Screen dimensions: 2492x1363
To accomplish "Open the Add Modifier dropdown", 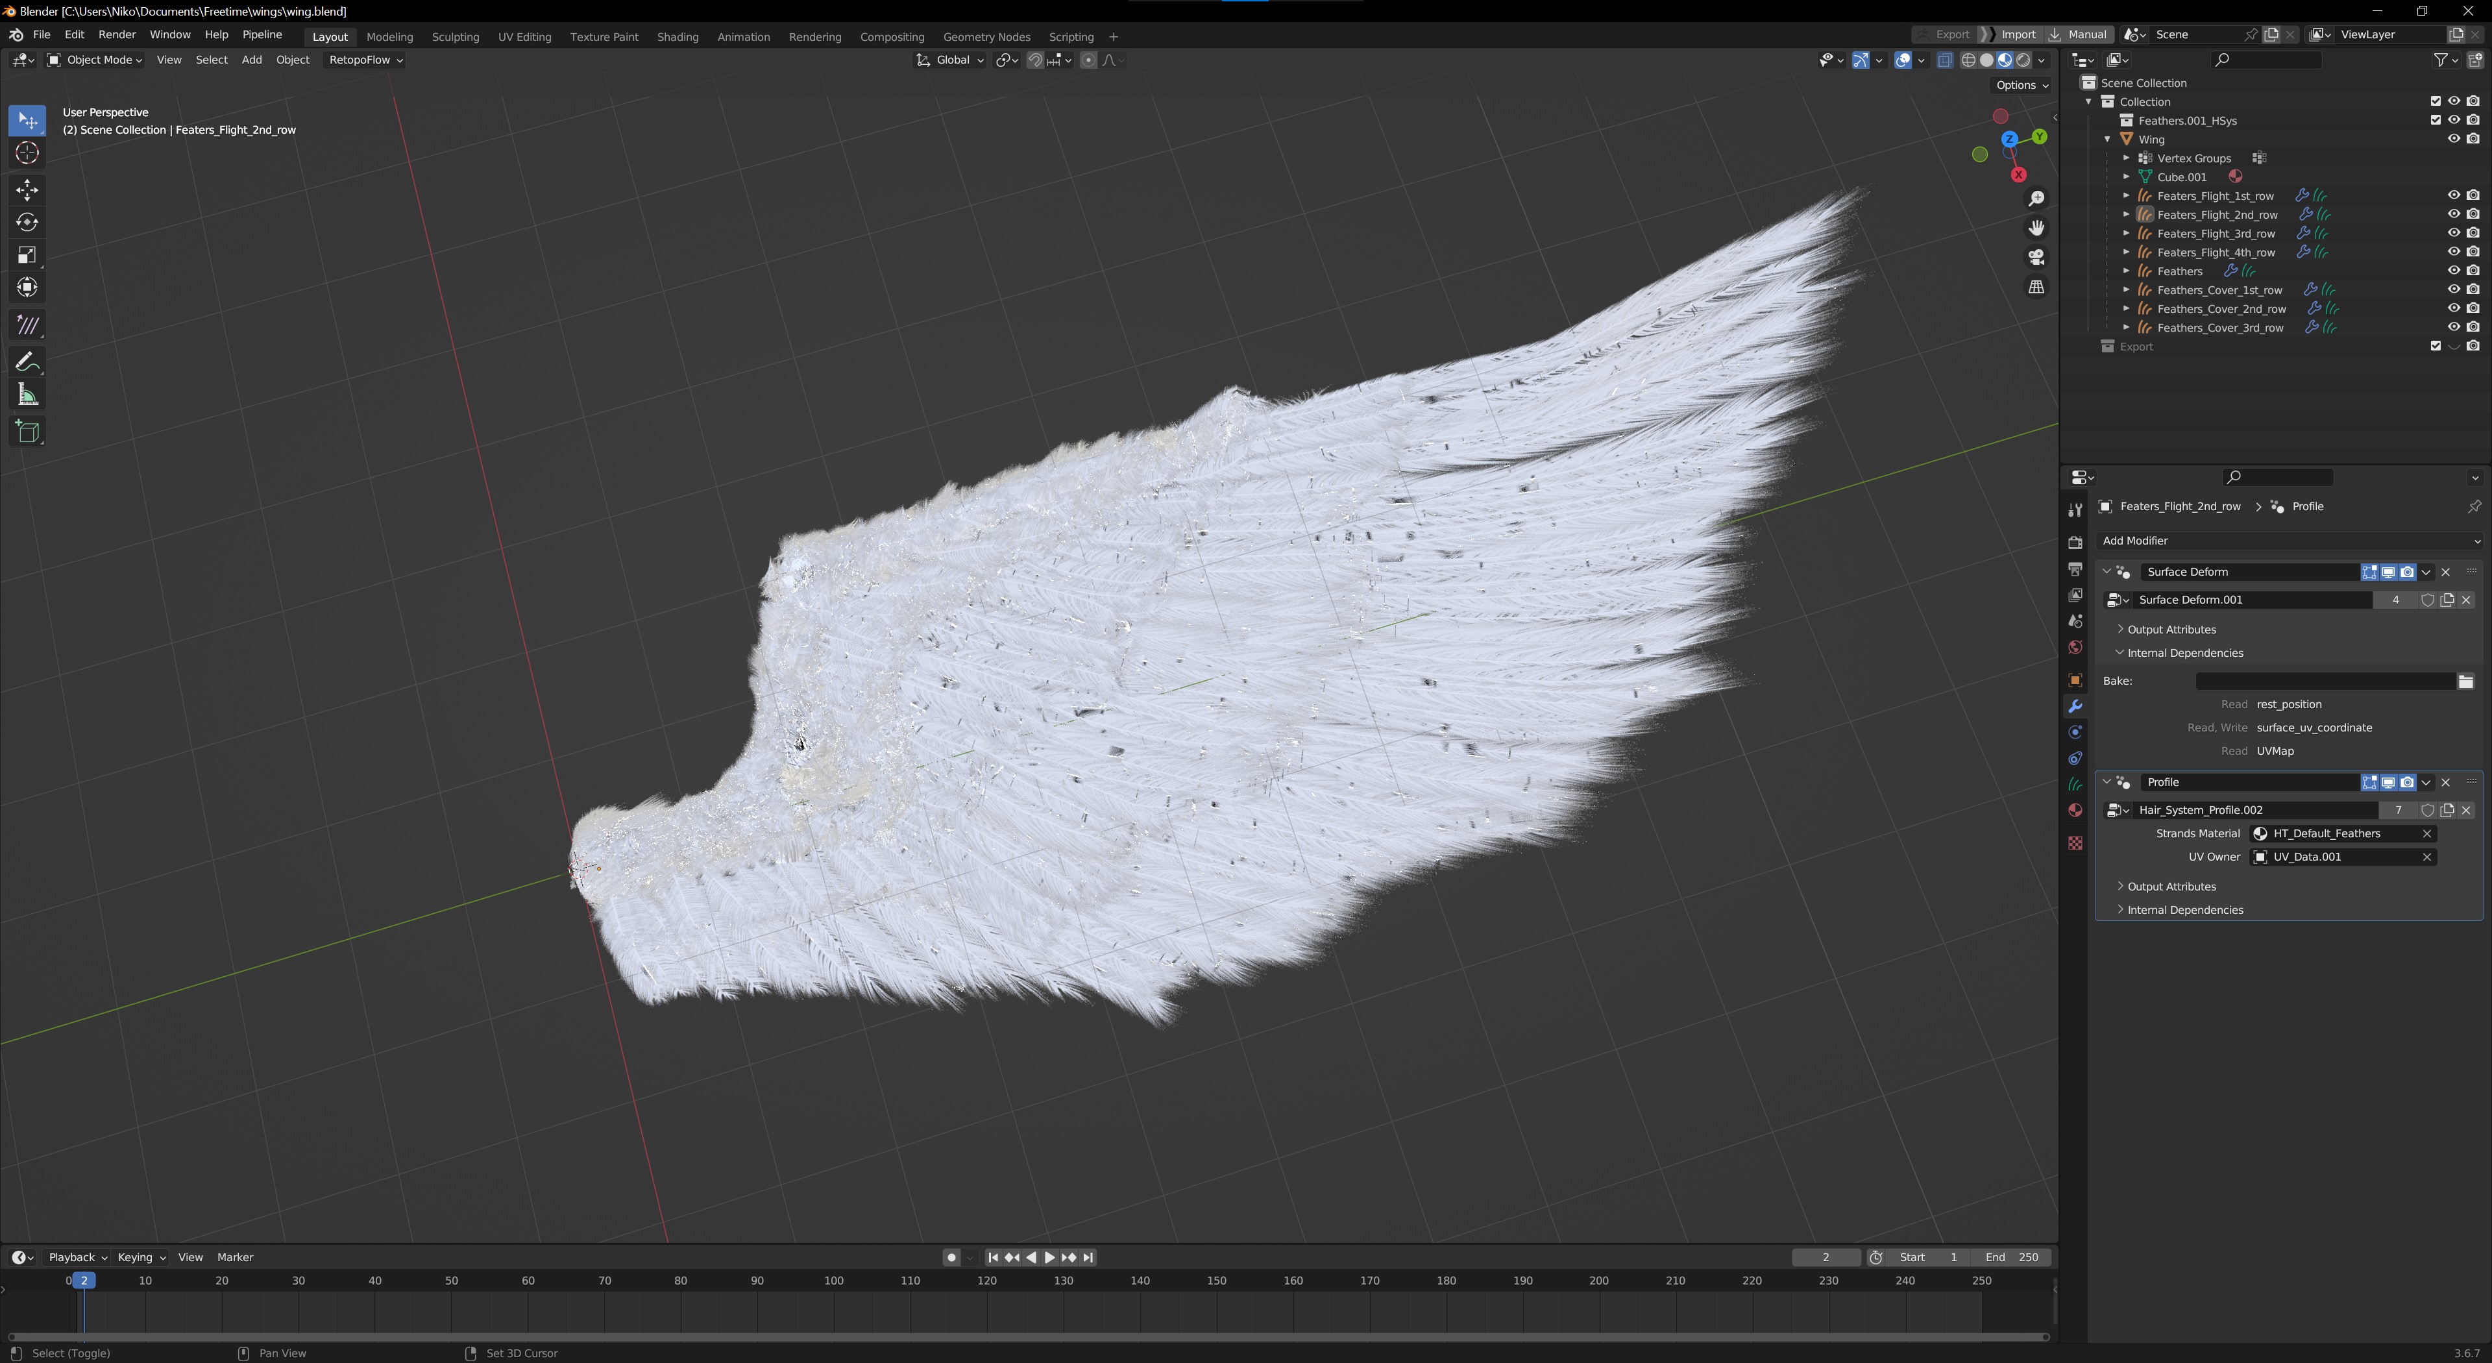I will (x=2289, y=541).
